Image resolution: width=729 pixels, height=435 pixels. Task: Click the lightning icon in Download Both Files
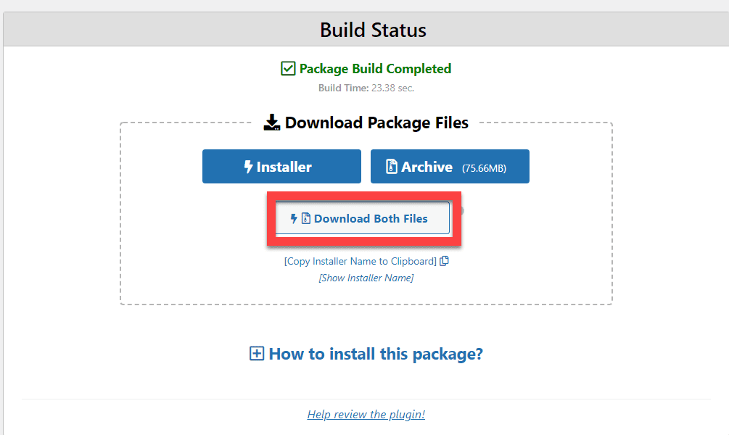pyautogui.click(x=294, y=218)
